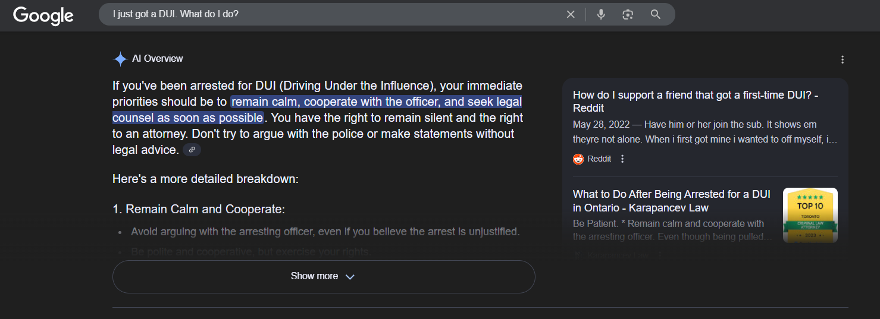Click the 'Avoid arguing with the arresting officer' bullet
Image resolution: width=880 pixels, height=319 pixels.
325,232
